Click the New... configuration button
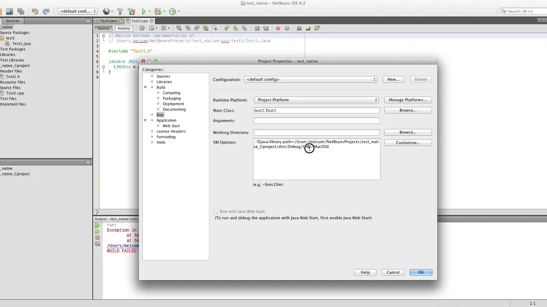547x307 pixels. [393, 79]
